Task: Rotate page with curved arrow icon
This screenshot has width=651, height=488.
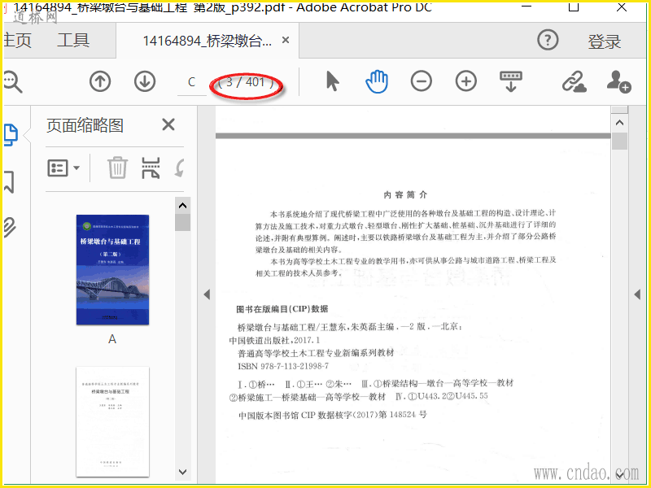Action: pos(179,168)
